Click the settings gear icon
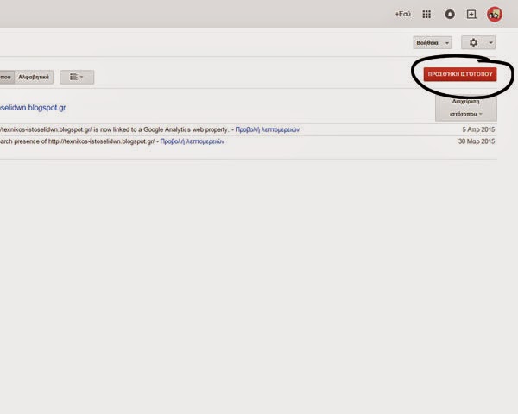 (473, 42)
